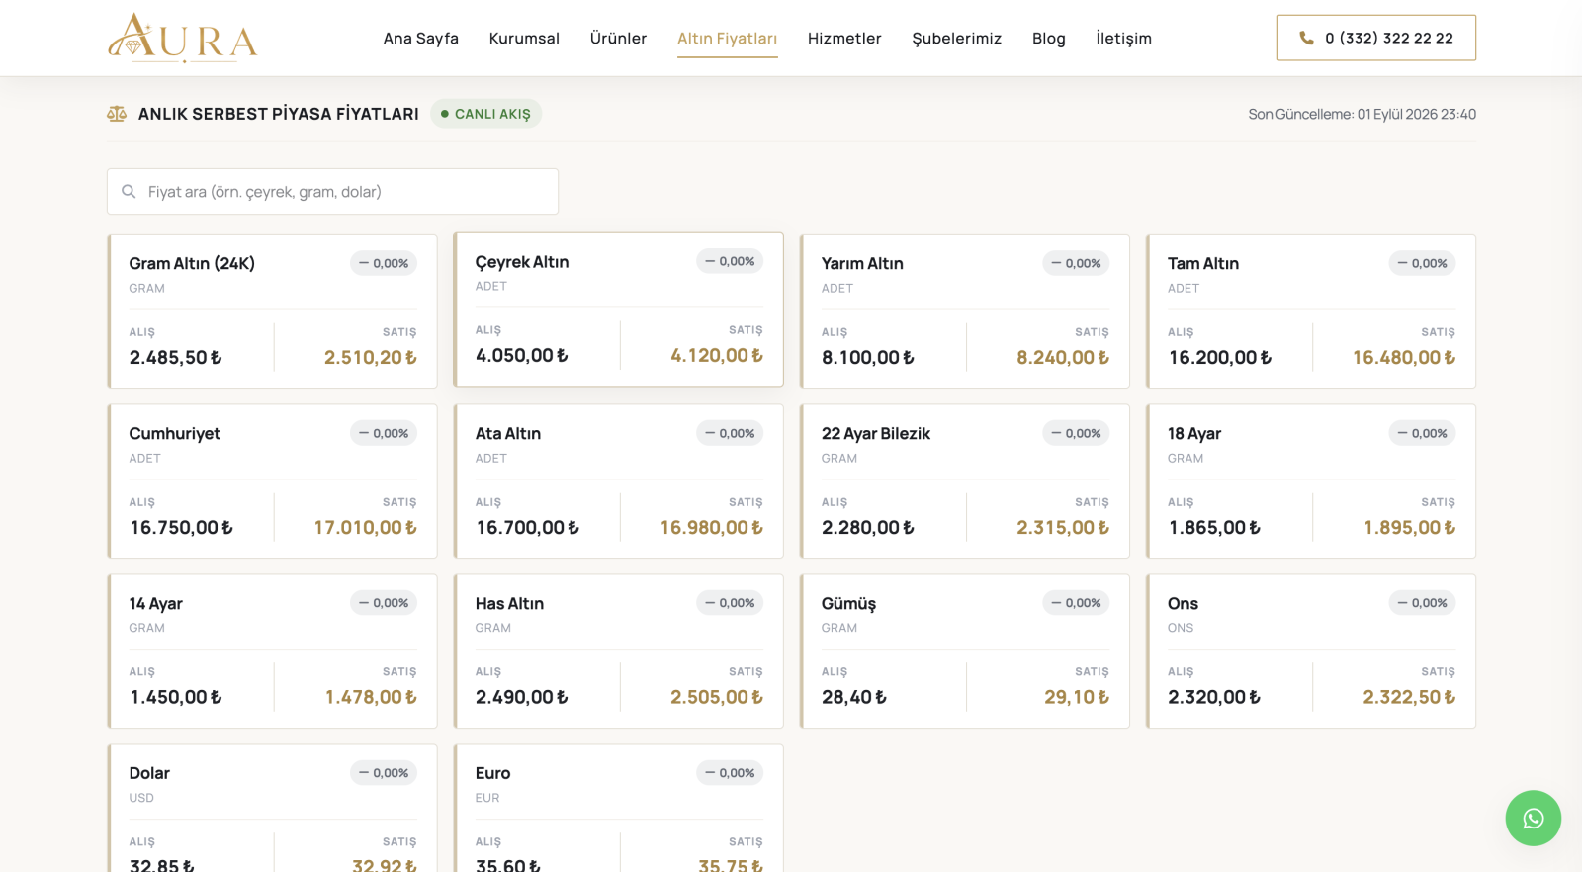Click the phone icon in the header
This screenshot has width=1582, height=872.
tap(1306, 38)
